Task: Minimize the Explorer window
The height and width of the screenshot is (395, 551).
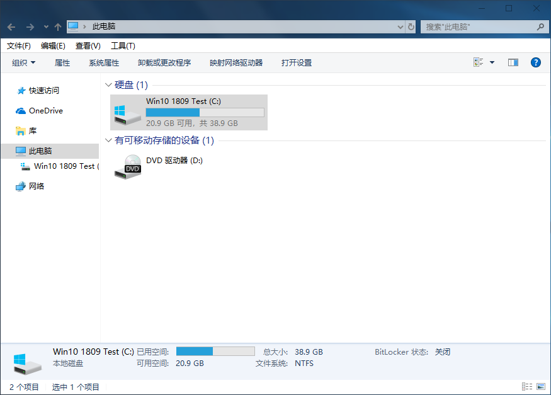Action: (482, 8)
